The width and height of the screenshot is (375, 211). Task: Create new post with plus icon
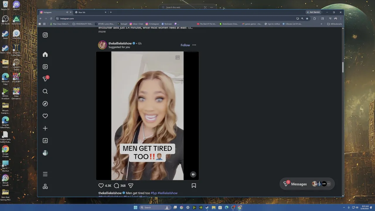click(45, 128)
